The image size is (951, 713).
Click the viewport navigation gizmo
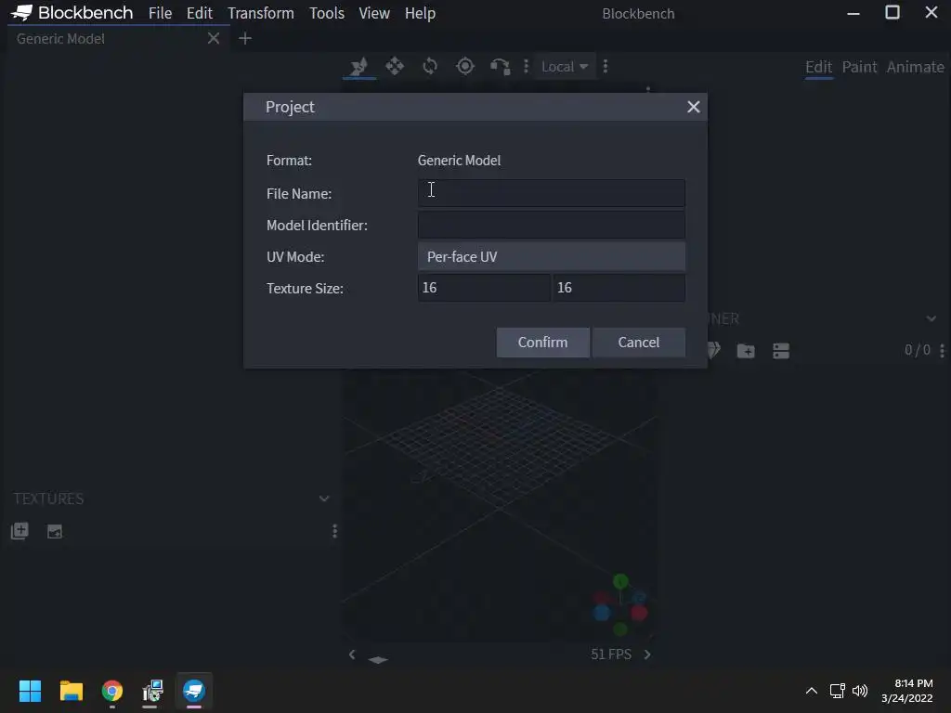pos(619,605)
